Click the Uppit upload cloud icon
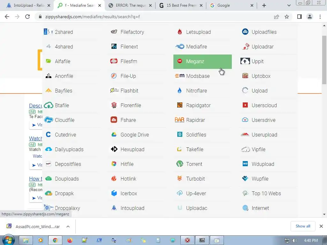The width and height of the screenshot is (327, 245). coord(245,61)
